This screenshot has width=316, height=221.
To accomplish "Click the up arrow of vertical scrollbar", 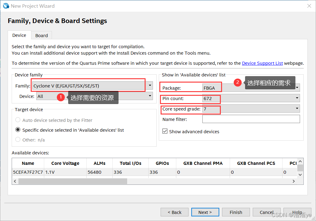I will (x=300, y=161).
